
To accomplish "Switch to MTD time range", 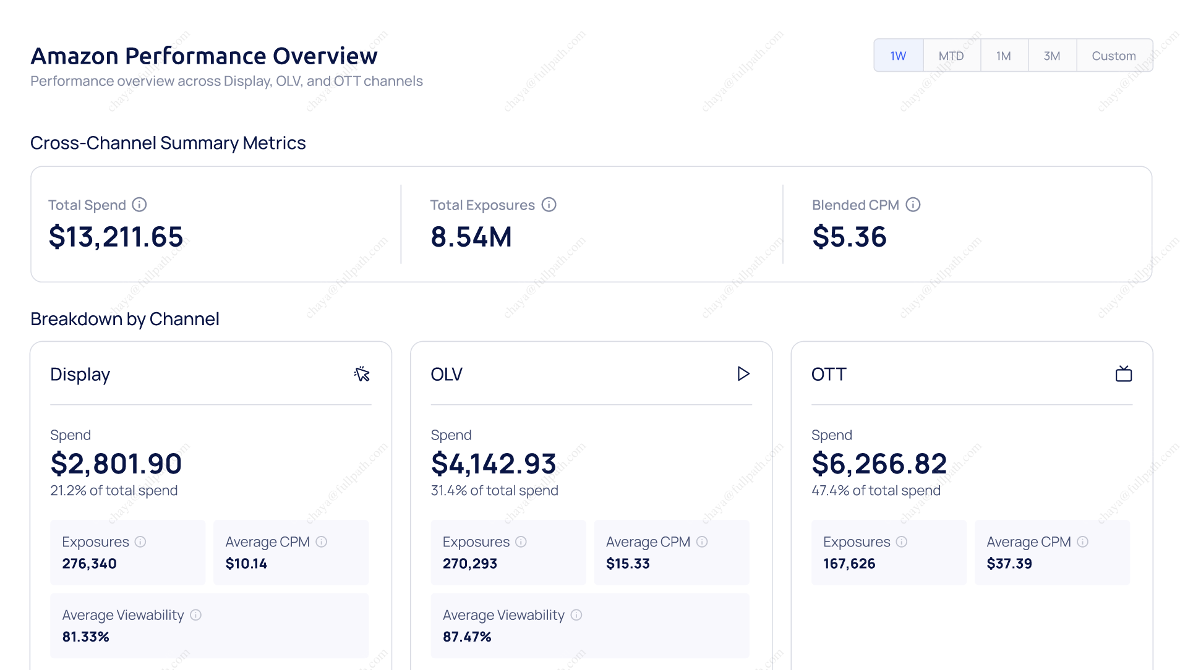I will click(x=951, y=56).
